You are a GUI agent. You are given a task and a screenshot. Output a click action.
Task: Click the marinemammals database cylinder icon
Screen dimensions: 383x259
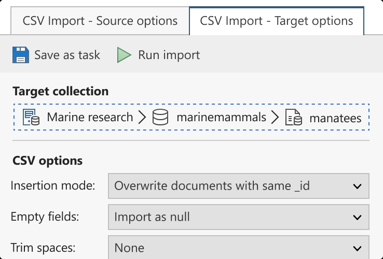point(160,117)
